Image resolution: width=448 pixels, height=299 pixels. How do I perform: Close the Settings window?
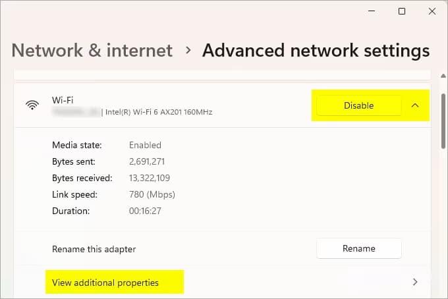pyautogui.click(x=432, y=11)
